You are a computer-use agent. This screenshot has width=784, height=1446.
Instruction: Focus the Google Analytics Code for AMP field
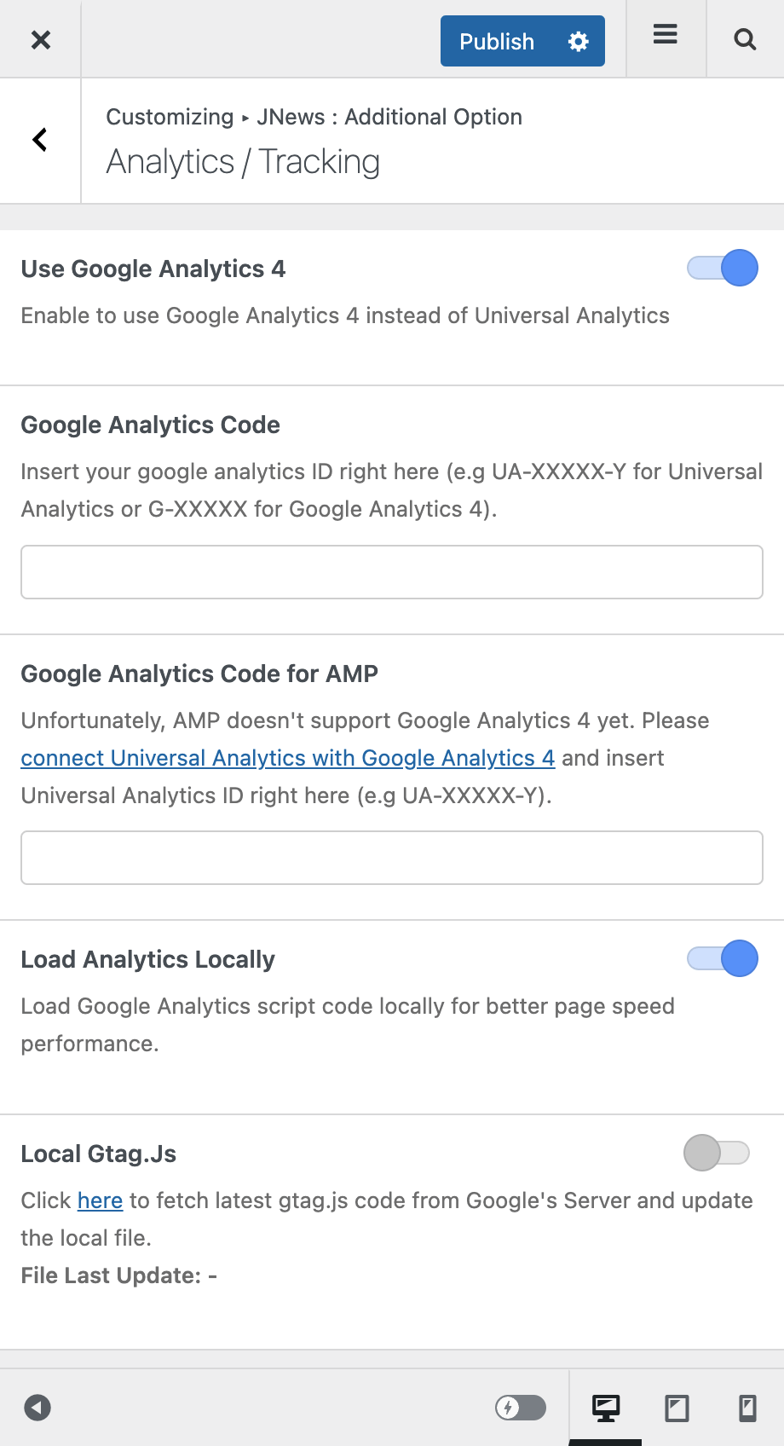point(392,858)
